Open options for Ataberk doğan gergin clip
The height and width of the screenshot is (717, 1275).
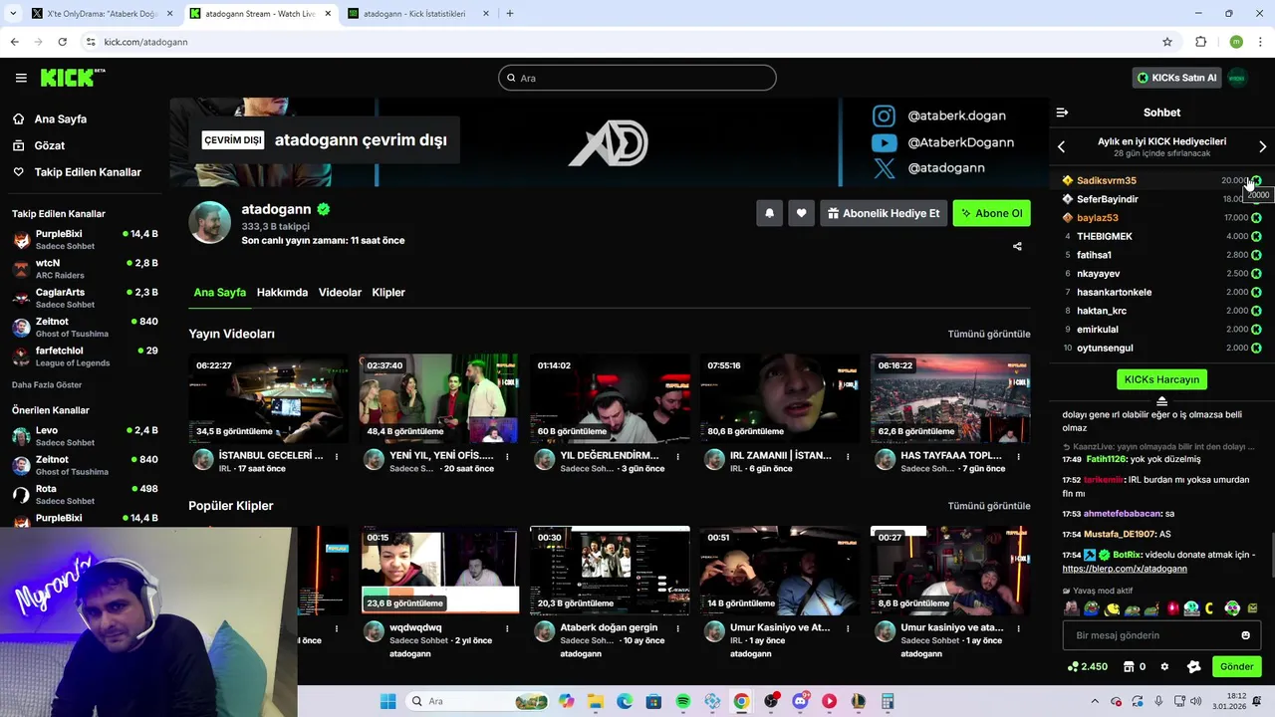[677, 628]
